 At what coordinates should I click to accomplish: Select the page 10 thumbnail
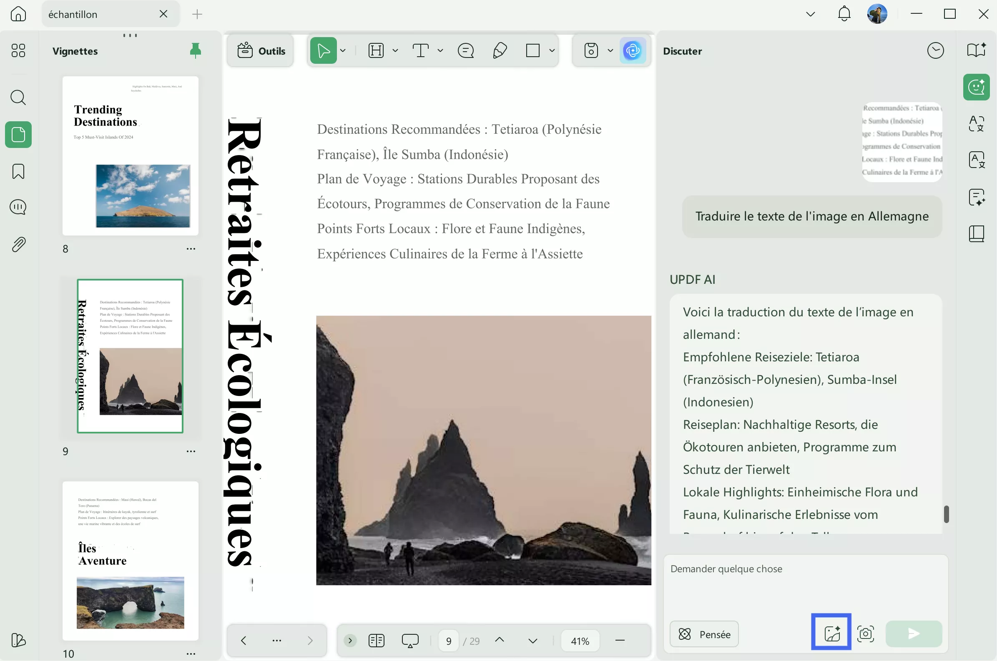[x=131, y=561]
